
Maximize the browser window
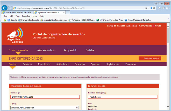(x=161, y=4)
